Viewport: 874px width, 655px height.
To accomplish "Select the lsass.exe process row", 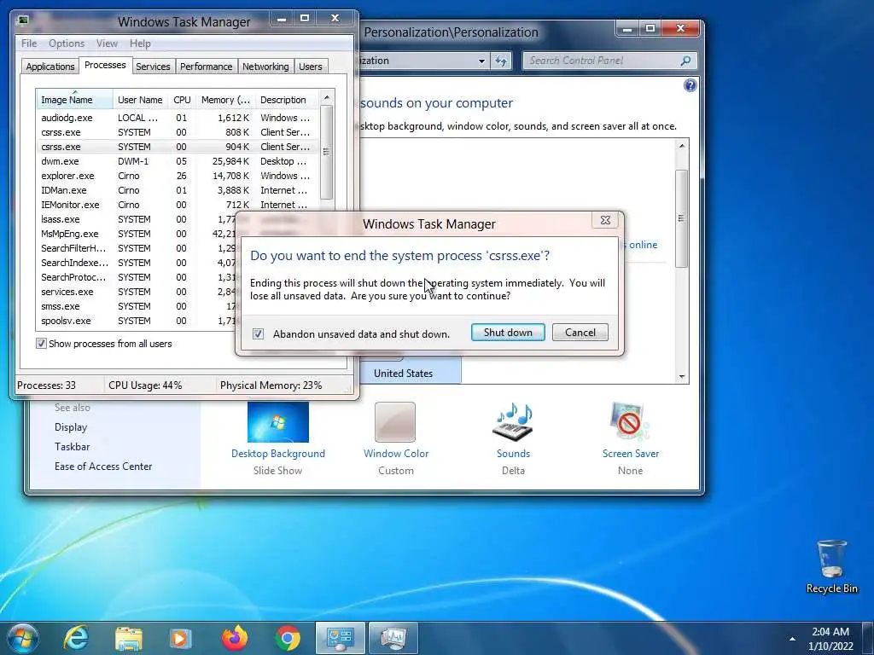I will (137, 219).
